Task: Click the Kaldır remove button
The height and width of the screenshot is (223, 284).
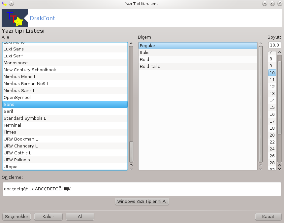Action: tap(48, 217)
